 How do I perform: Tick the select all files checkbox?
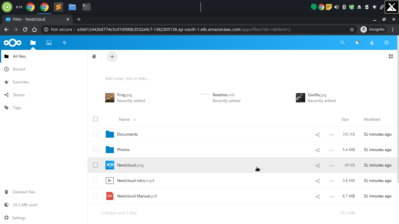coord(96,119)
